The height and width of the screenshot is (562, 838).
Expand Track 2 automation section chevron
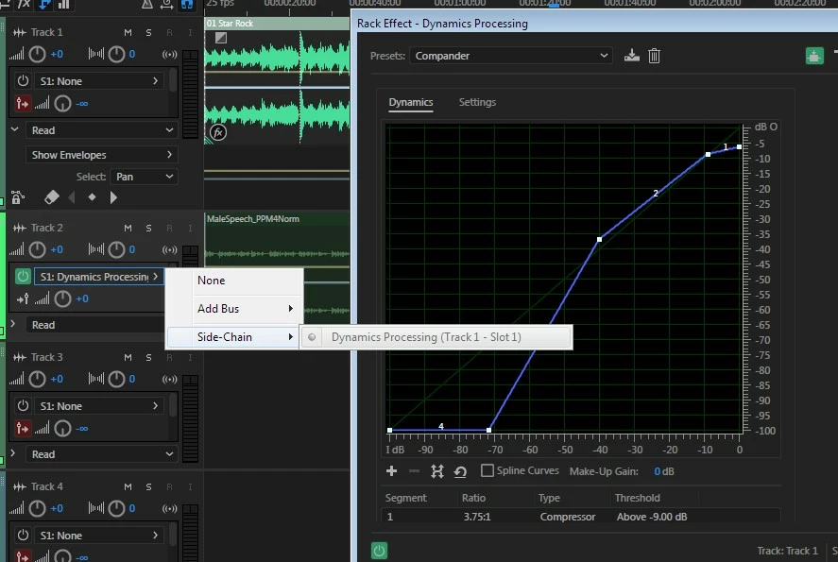(x=13, y=324)
